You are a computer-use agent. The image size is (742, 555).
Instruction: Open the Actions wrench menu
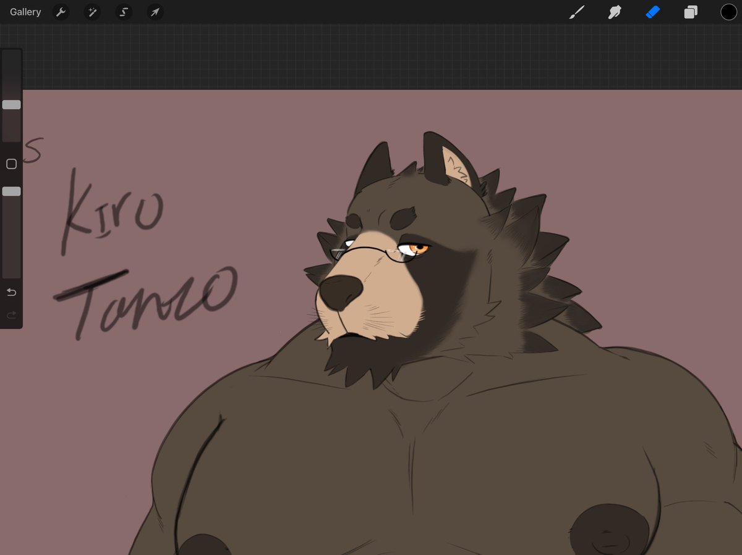coord(61,12)
